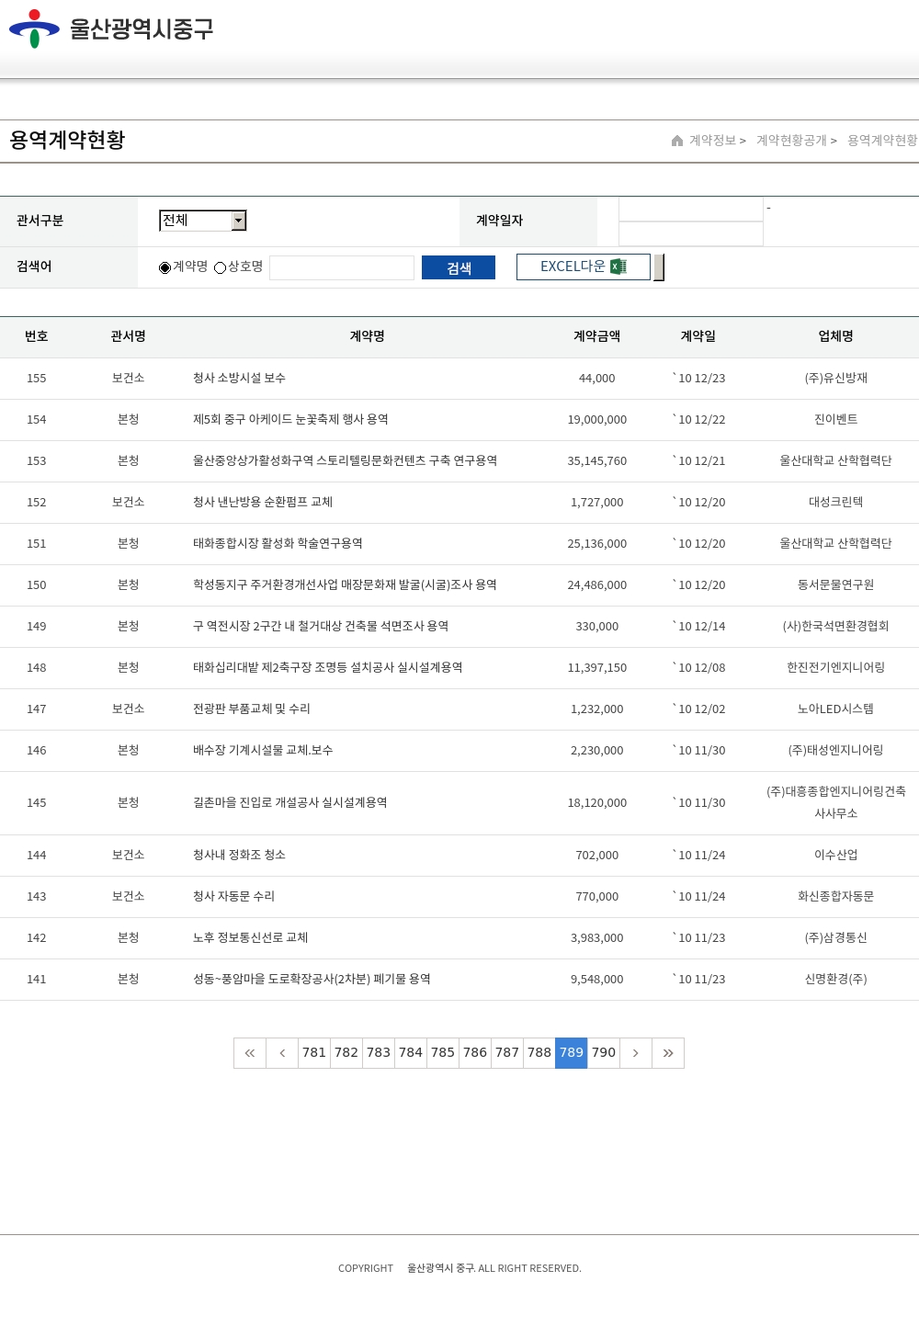The height and width of the screenshot is (1327, 919).
Task: Go to next page with right arrow
Action: point(636,1053)
